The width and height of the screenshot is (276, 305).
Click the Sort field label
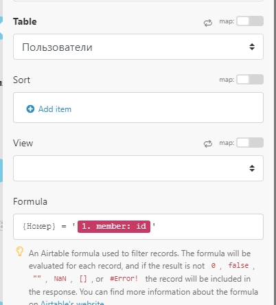[21, 80]
